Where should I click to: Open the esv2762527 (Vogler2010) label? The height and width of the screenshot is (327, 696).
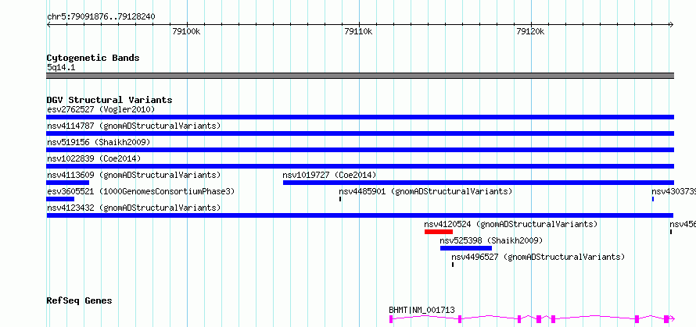[x=101, y=109]
